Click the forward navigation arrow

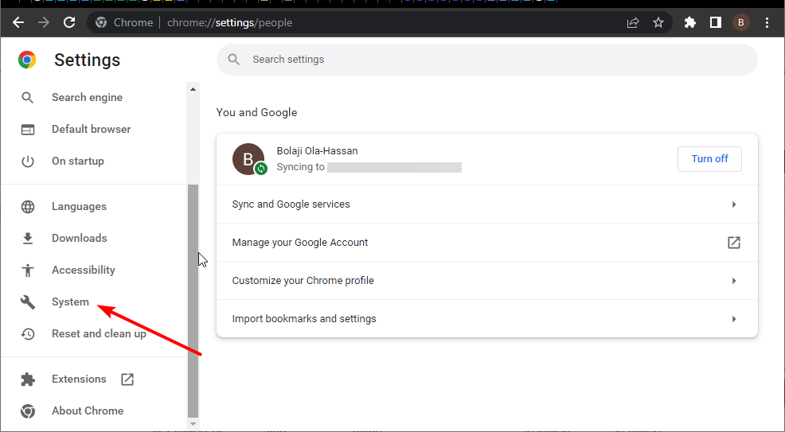coord(44,22)
